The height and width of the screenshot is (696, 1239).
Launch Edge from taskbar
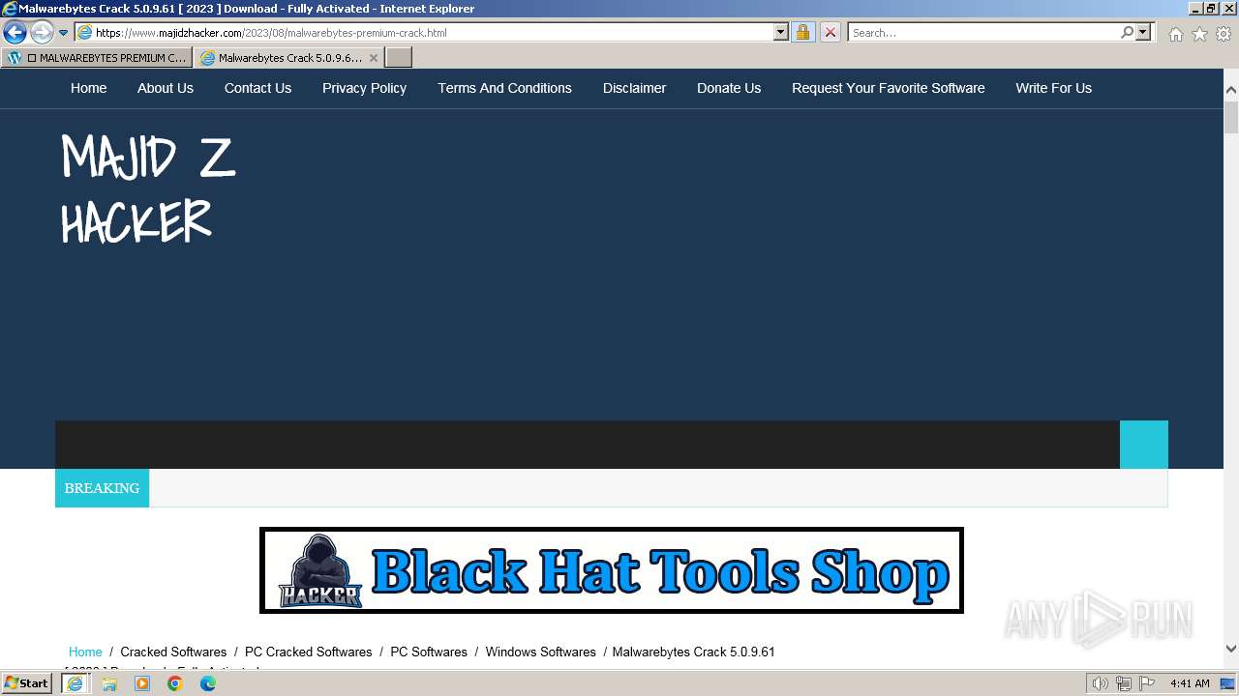click(x=208, y=683)
